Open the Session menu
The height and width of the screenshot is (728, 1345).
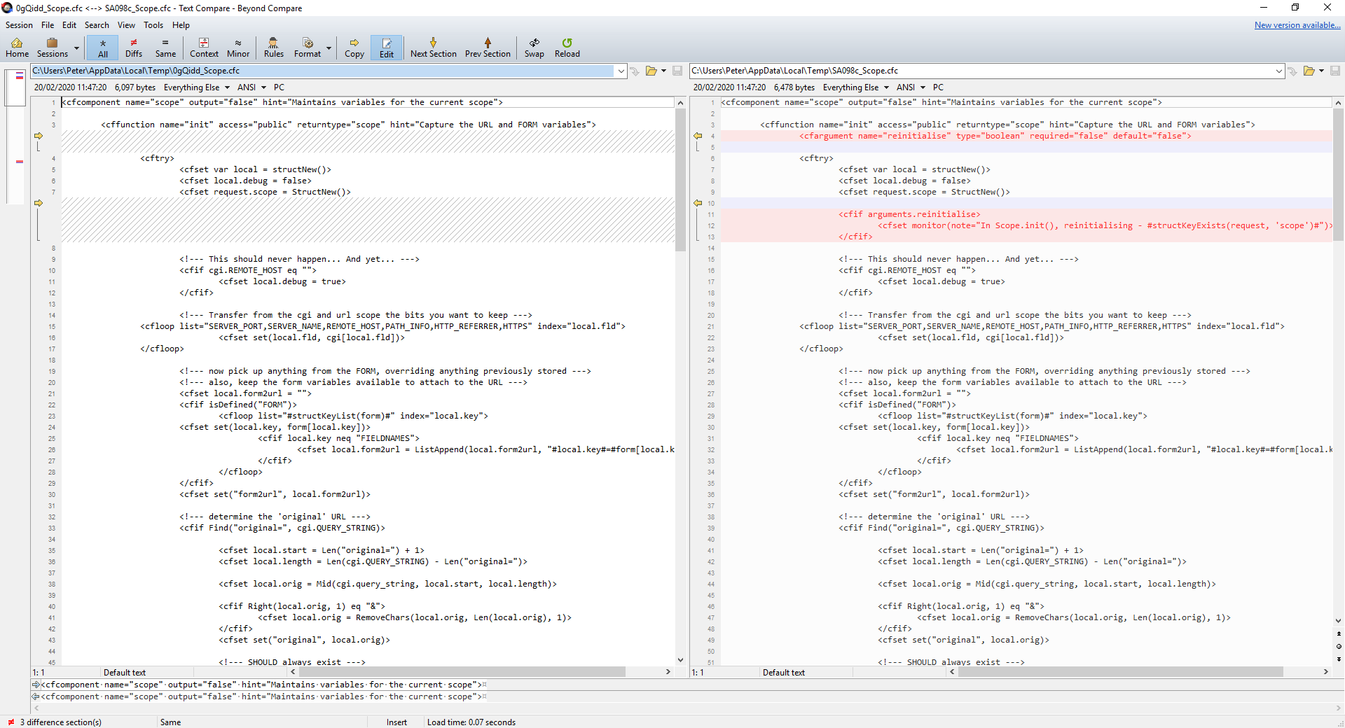point(19,25)
